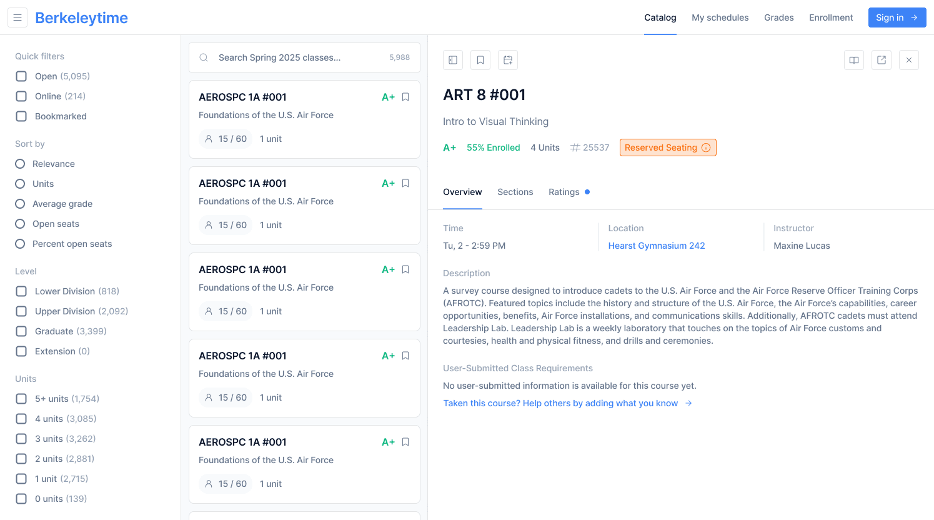Screen dimensions: 934x520
Task: Click the ART 8 #001 heading
Action: pyautogui.click(x=484, y=94)
